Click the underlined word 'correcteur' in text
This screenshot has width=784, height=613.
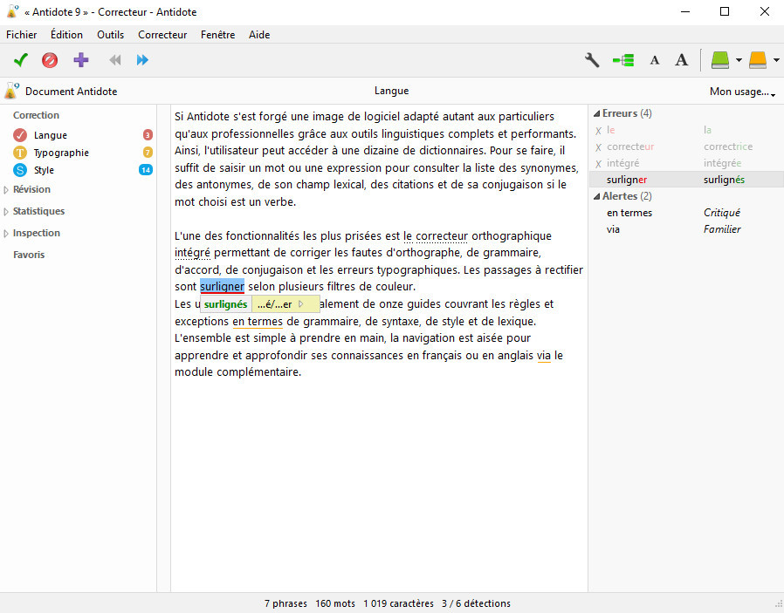point(442,235)
